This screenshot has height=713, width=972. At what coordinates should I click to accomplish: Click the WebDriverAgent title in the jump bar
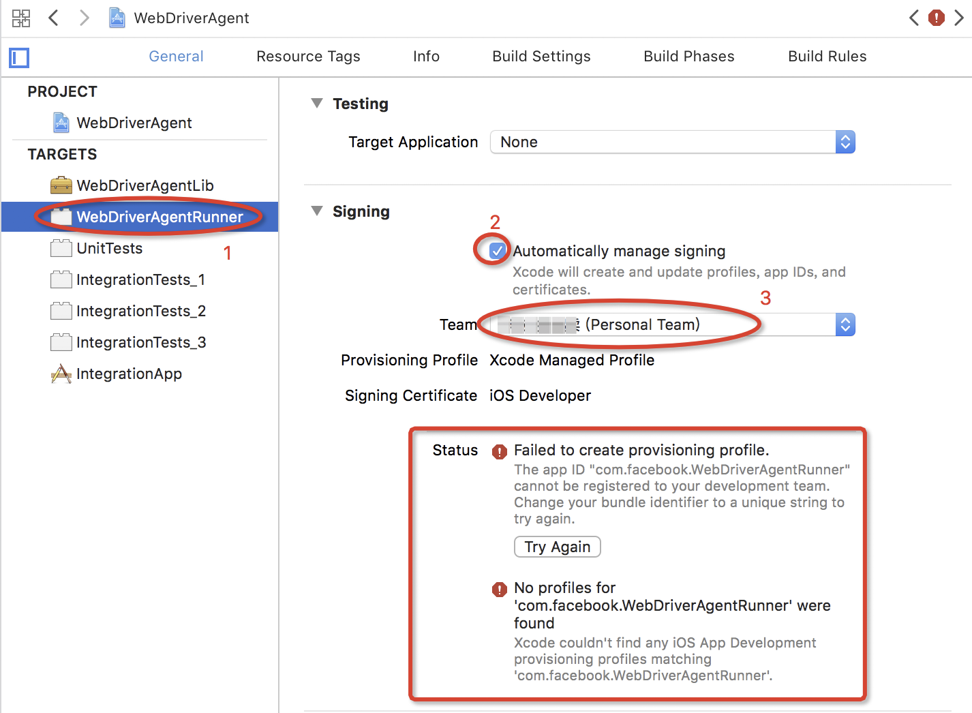click(192, 18)
